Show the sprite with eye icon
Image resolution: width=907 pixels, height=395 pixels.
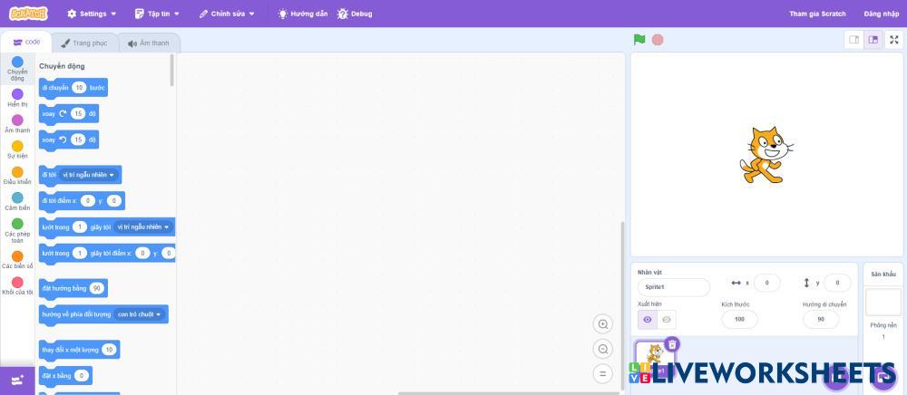[x=647, y=320]
